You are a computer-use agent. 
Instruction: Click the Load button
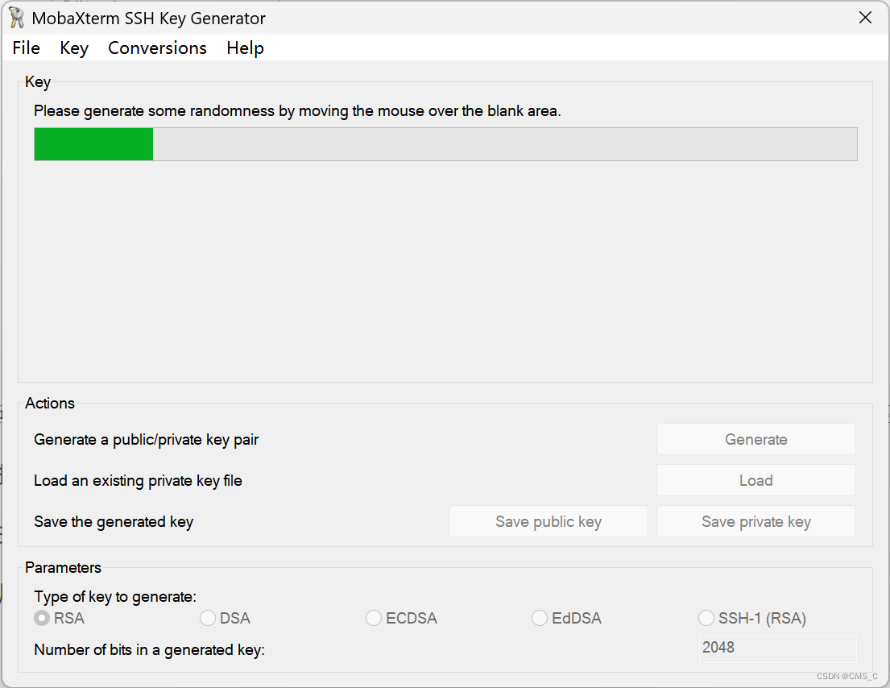pos(756,480)
